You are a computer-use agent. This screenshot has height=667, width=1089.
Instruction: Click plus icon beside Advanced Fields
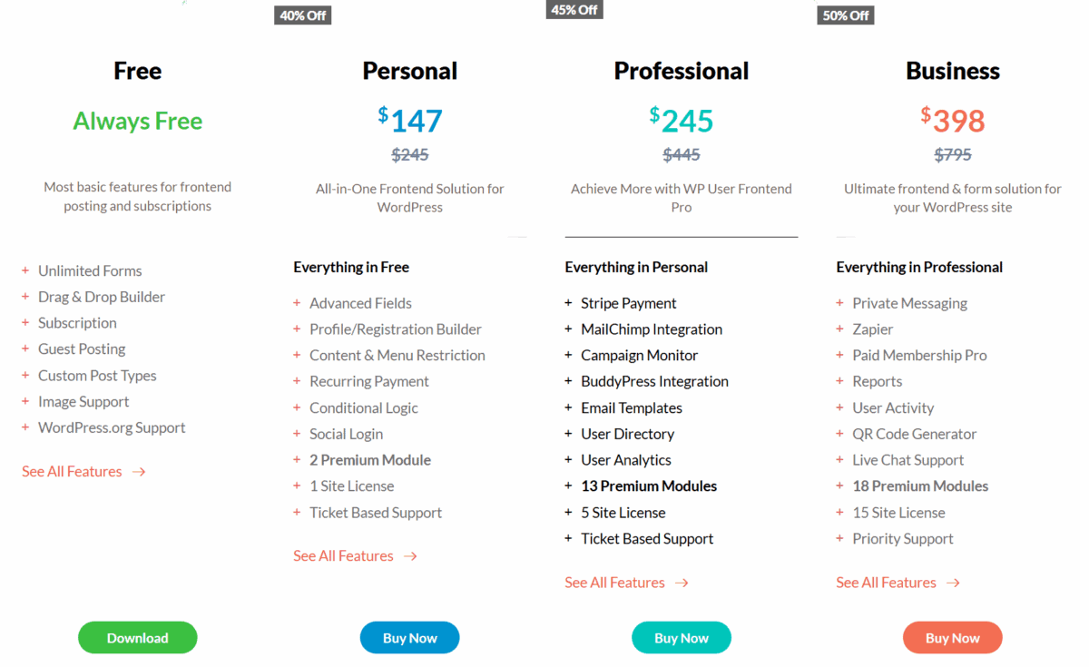pos(297,303)
